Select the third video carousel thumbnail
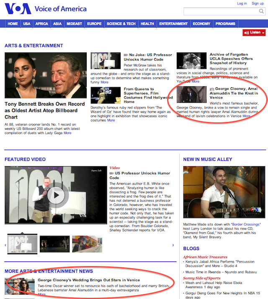Viewport: 268px width, 299px height. tap(87, 244)
